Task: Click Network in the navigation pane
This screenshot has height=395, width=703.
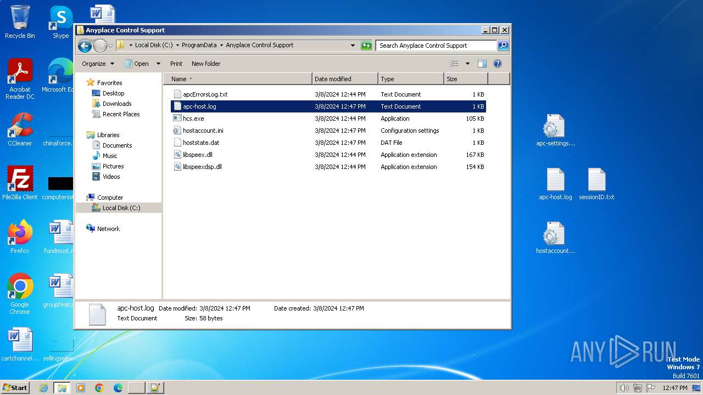Action: (108, 229)
